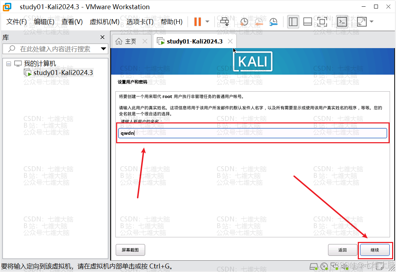Open the library search dropdown arrow
This screenshot has width=396, height=272.
coord(104,49)
